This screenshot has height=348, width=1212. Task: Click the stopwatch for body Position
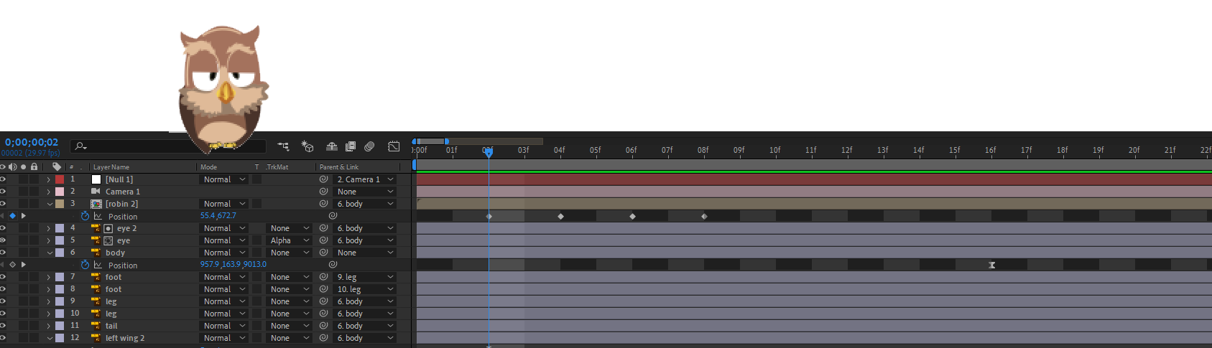pyautogui.click(x=85, y=265)
